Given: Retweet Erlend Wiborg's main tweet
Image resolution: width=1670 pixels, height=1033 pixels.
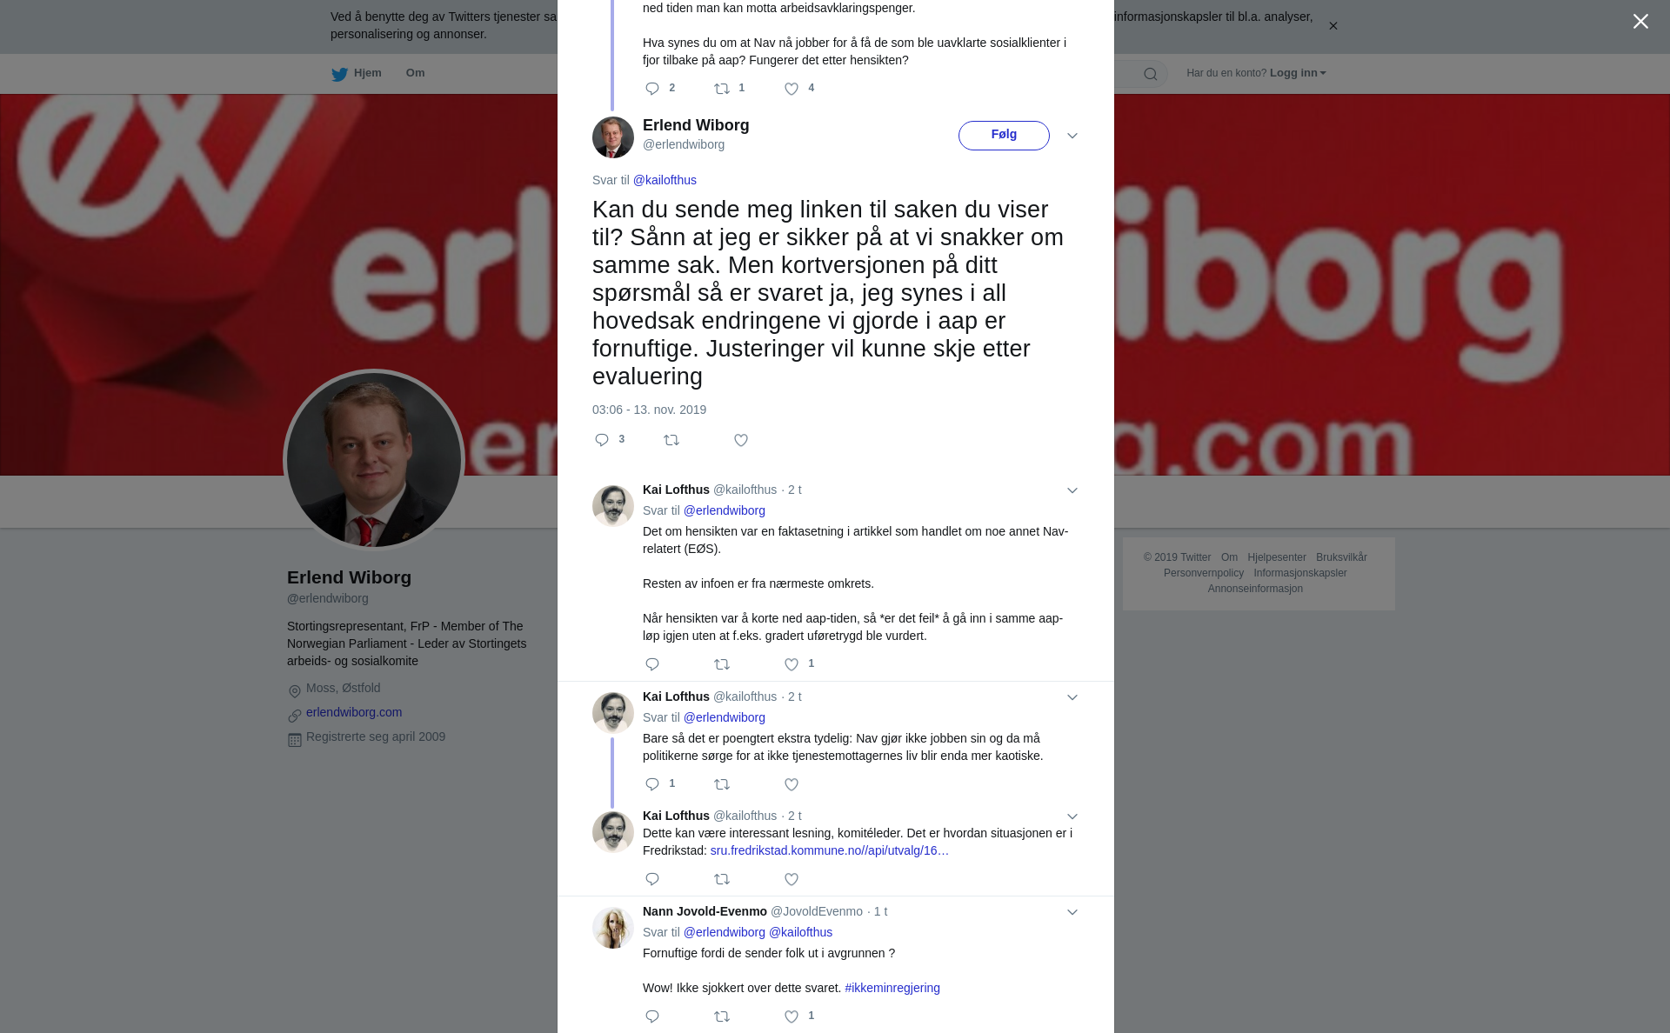Looking at the screenshot, I should 671,441.
